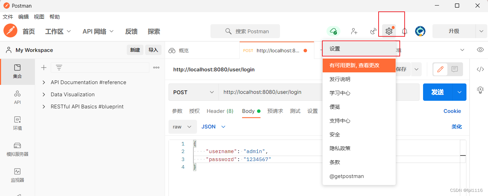Image resolution: width=488 pixels, height=196 pixels.
Task: Click the Postman logo in the header
Action: coord(10,31)
